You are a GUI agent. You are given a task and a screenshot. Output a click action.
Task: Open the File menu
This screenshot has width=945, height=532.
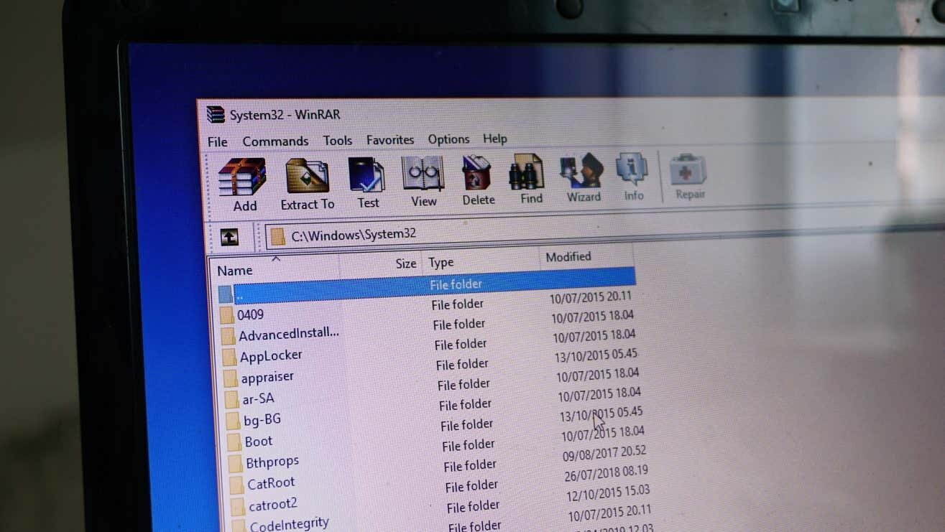coord(217,142)
